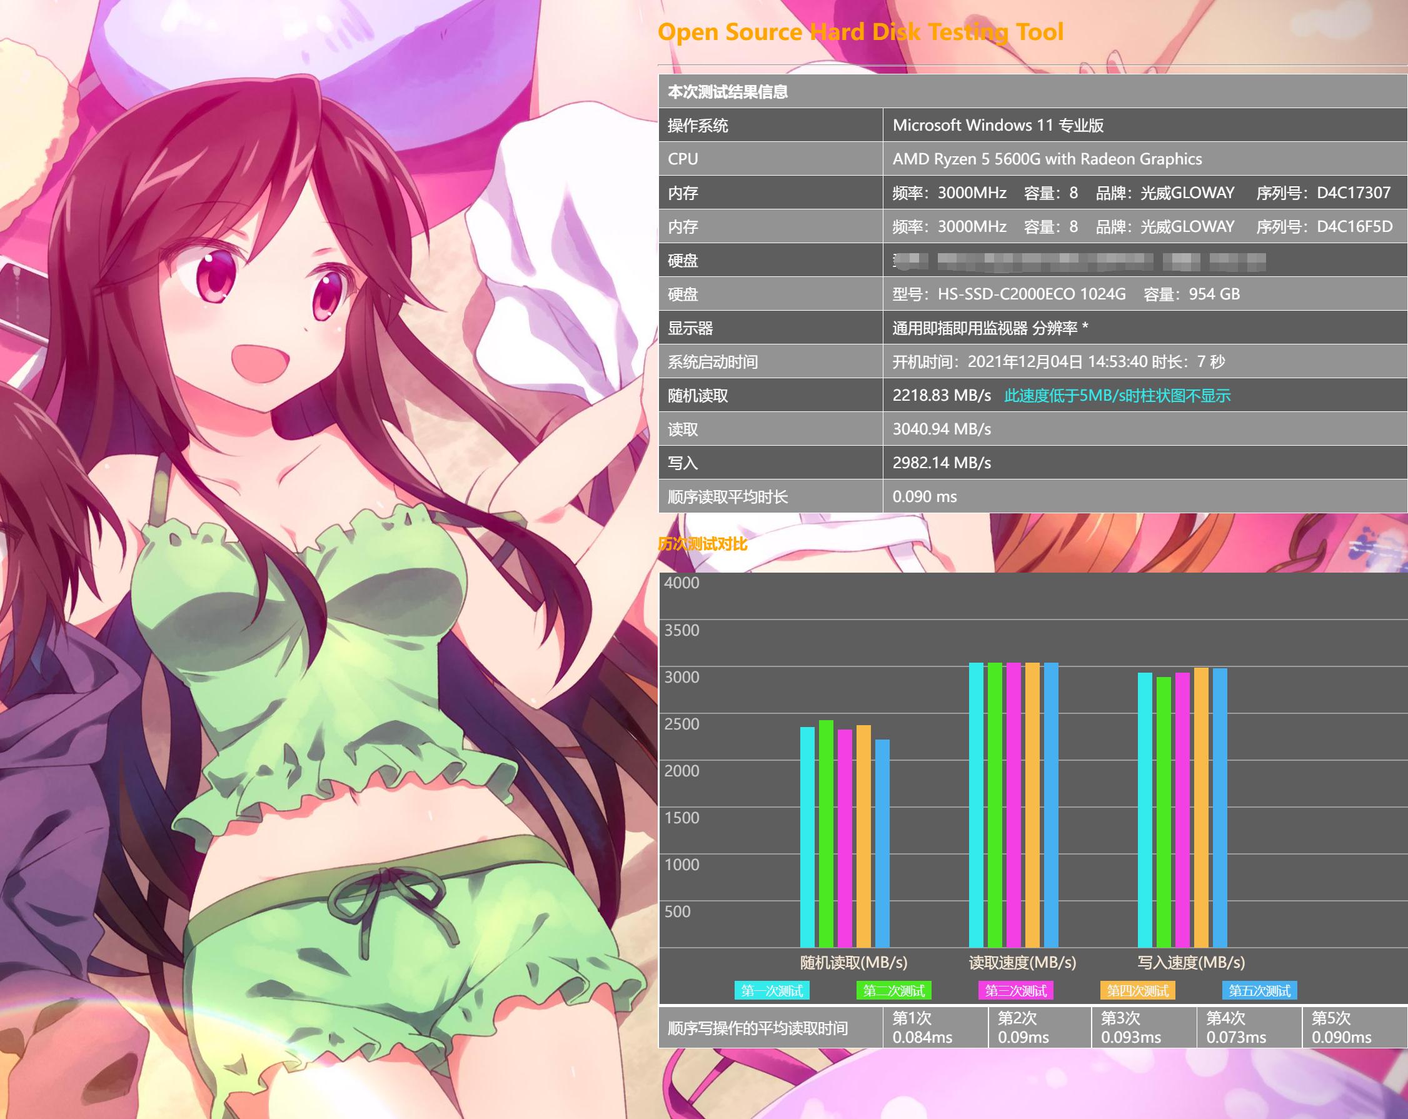The height and width of the screenshot is (1119, 1408).
Task: Hide the 第四次测试 series in legend
Action: (1137, 990)
